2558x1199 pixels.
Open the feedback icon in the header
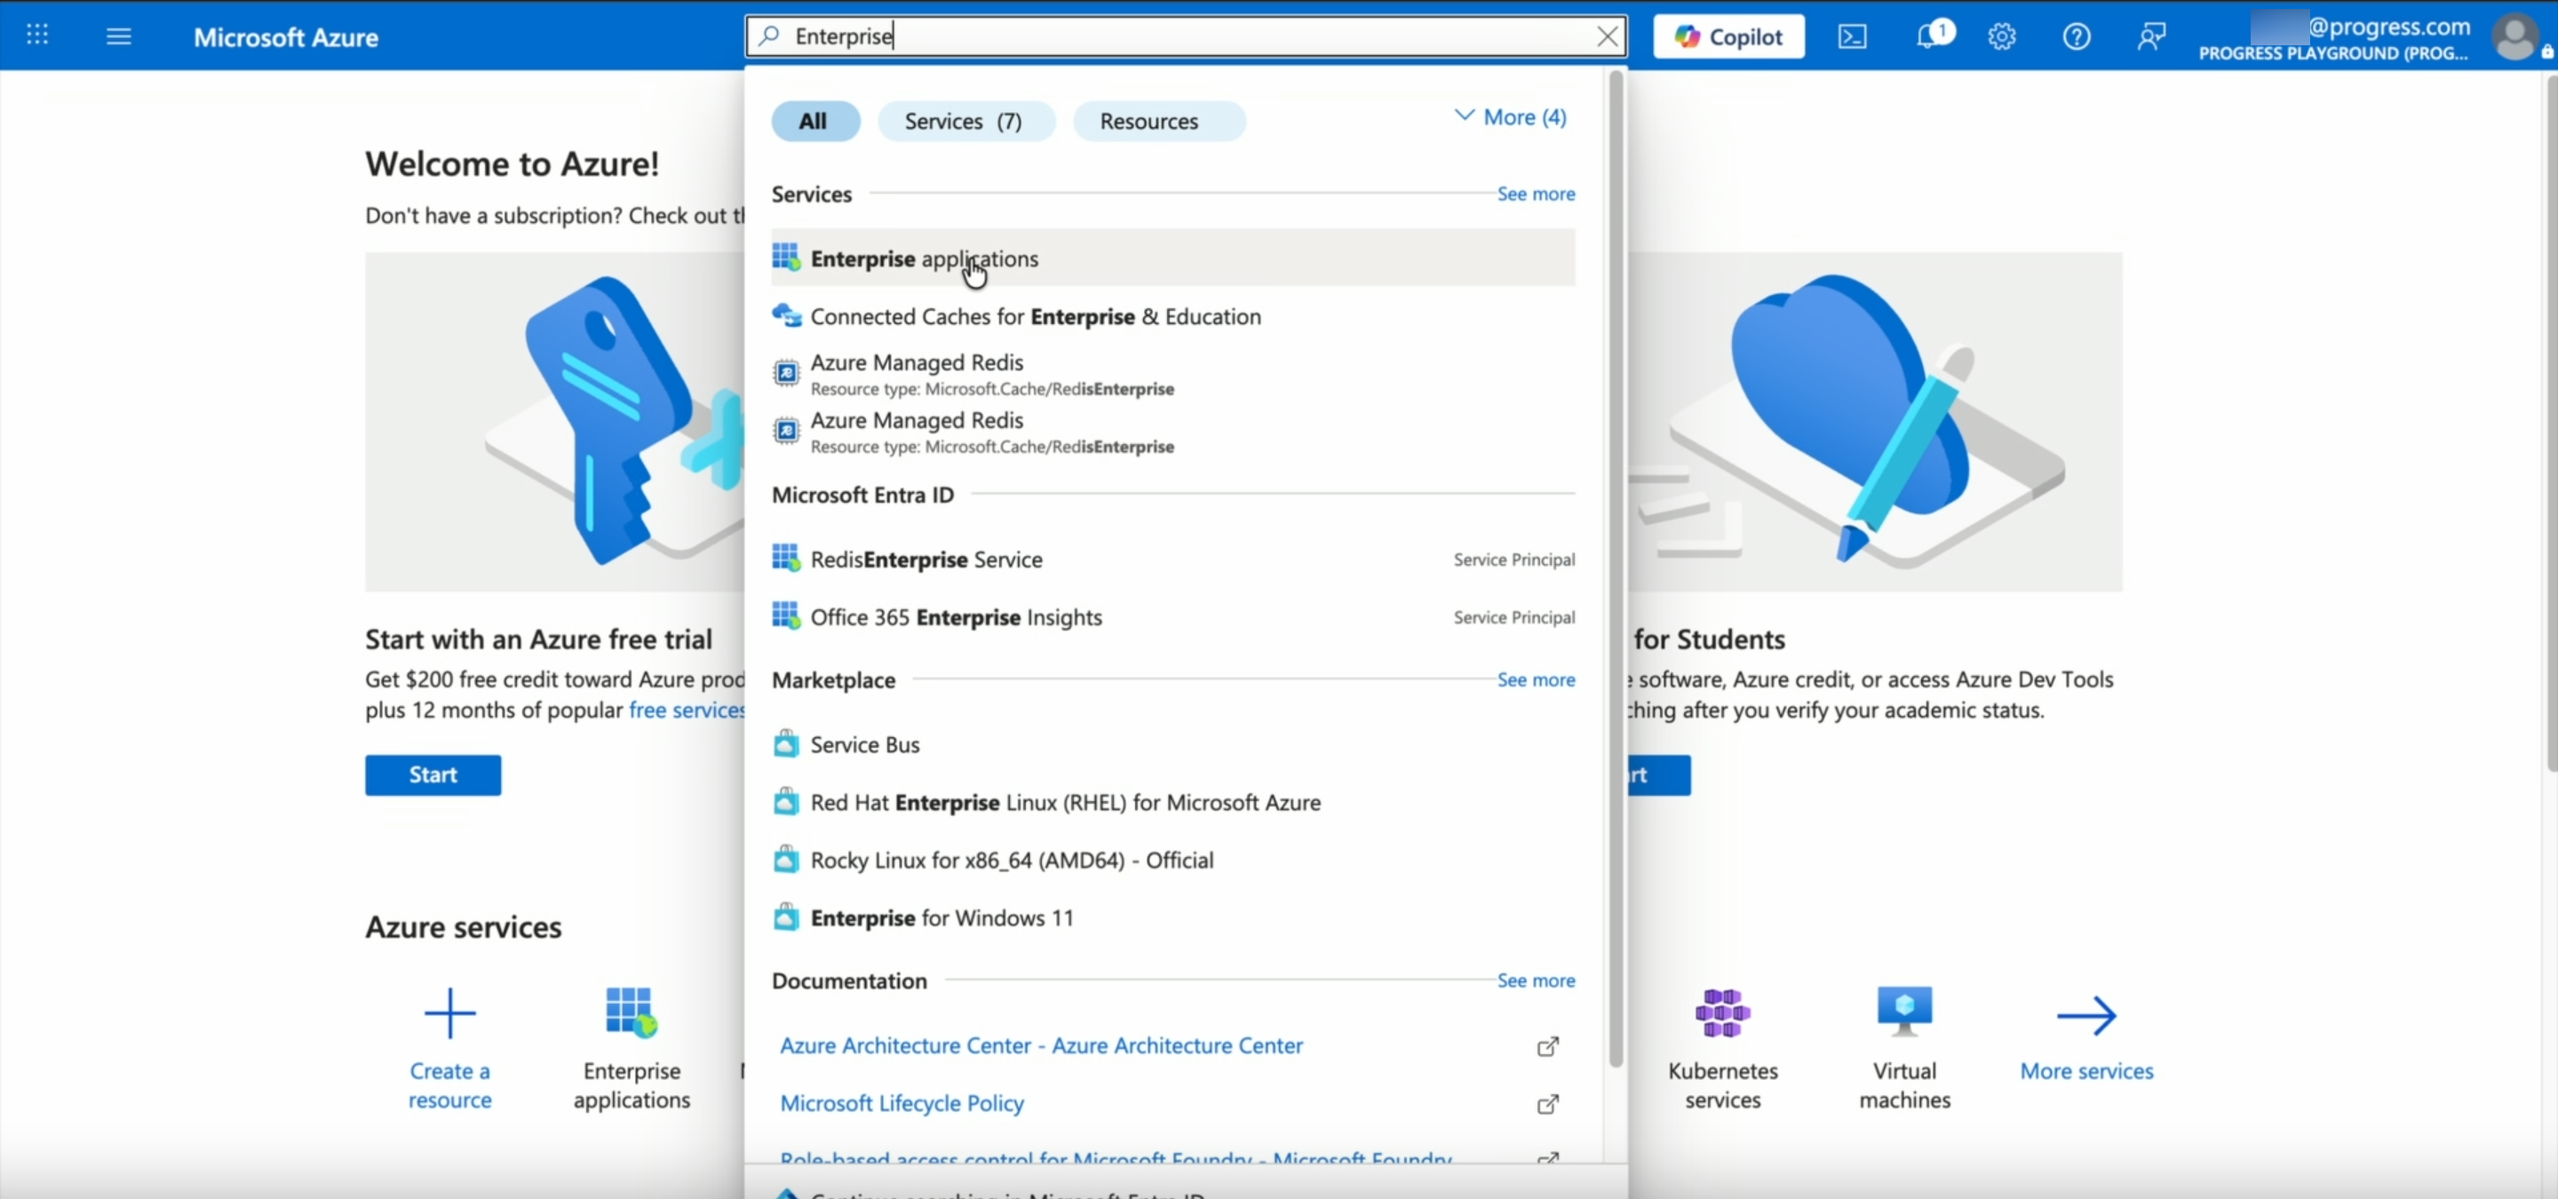tap(2149, 36)
